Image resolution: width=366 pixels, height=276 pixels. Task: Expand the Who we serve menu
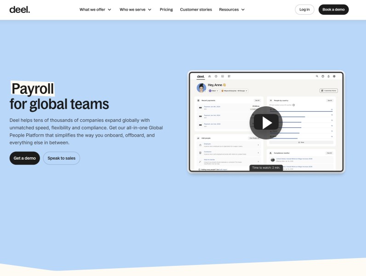tap(135, 10)
